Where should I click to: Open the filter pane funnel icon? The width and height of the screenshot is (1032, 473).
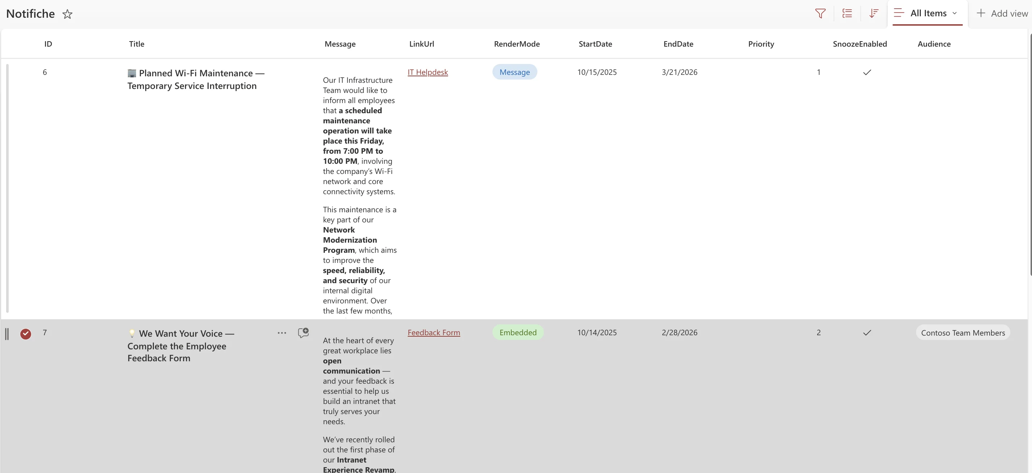tap(820, 14)
